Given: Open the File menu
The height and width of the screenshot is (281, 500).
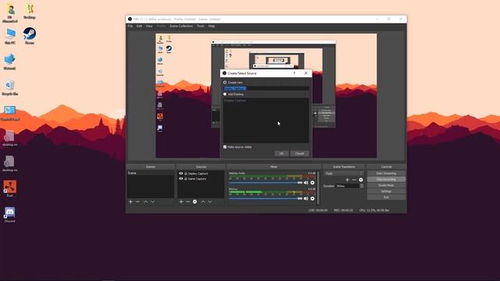Looking at the screenshot, I should (130, 26).
